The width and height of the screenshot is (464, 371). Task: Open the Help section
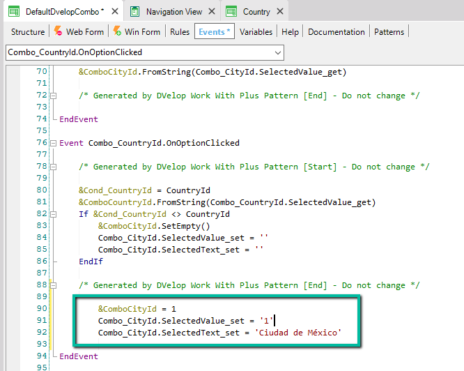(x=290, y=31)
